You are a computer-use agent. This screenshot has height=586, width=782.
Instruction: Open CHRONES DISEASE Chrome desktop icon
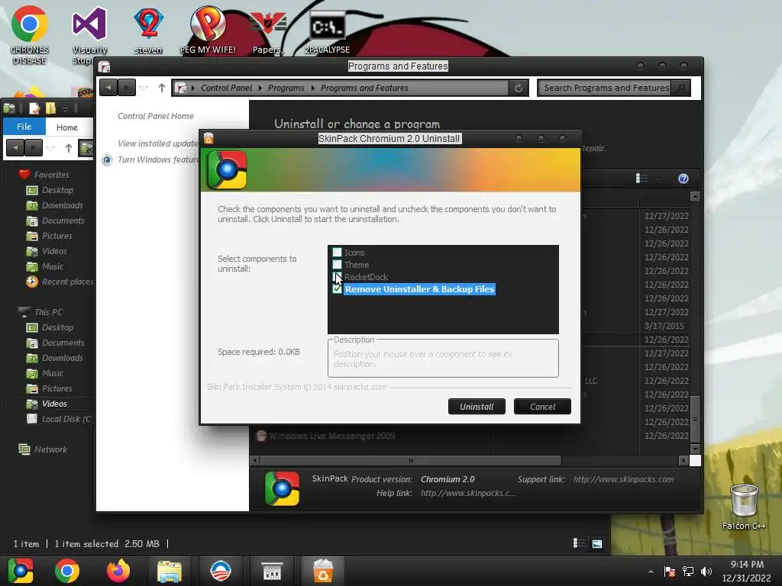[30, 35]
